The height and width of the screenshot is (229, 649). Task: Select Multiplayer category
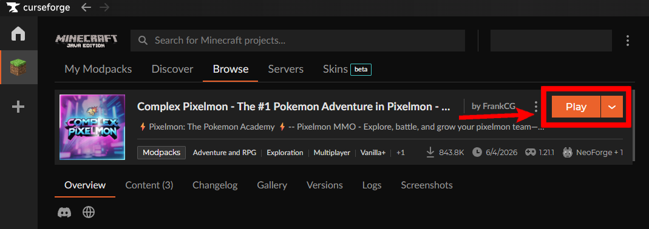pyautogui.click(x=332, y=153)
